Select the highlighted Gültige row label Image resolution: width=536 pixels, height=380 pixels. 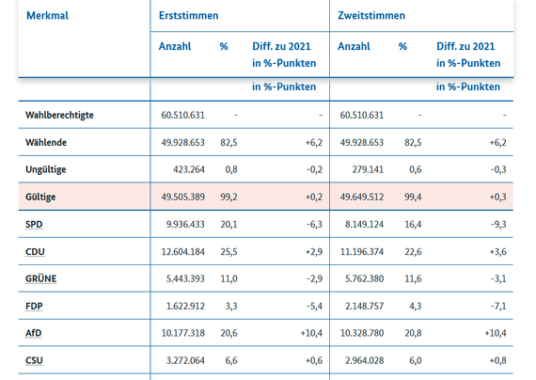coord(40,197)
